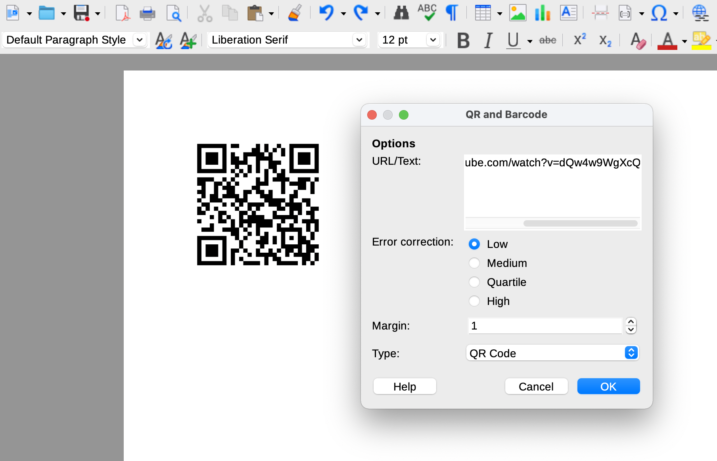The image size is (717, 461).
Task: Click the Paste clipboard icon
Action: pyautogui.click(x=255, y=13)
